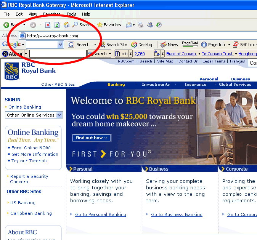Open the Google Search button dropdown arrow
Image resolution: width=257 pixels, height=240 pixels.
tap(95, 44)
